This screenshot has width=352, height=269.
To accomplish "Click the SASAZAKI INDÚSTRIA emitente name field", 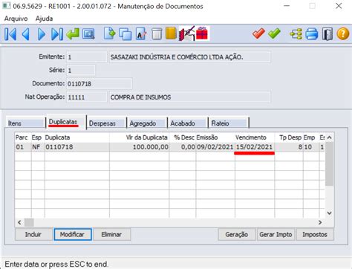I will (x=189, y=57).
